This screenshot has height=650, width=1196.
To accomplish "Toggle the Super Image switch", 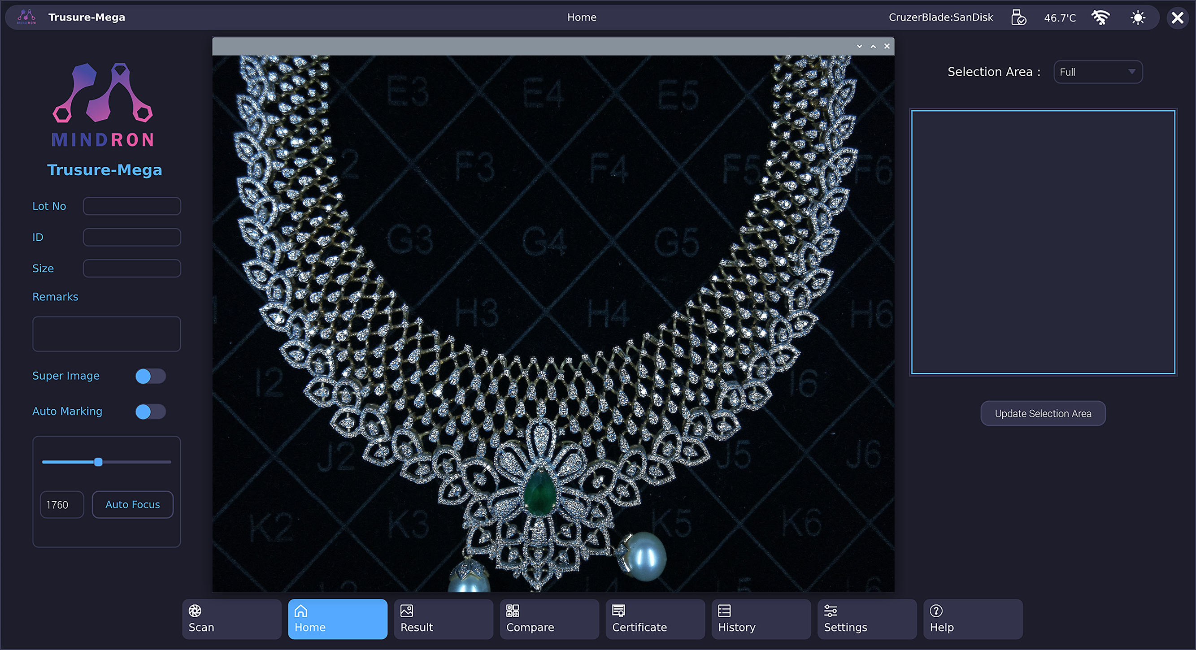I will click(x=150, y=376).
